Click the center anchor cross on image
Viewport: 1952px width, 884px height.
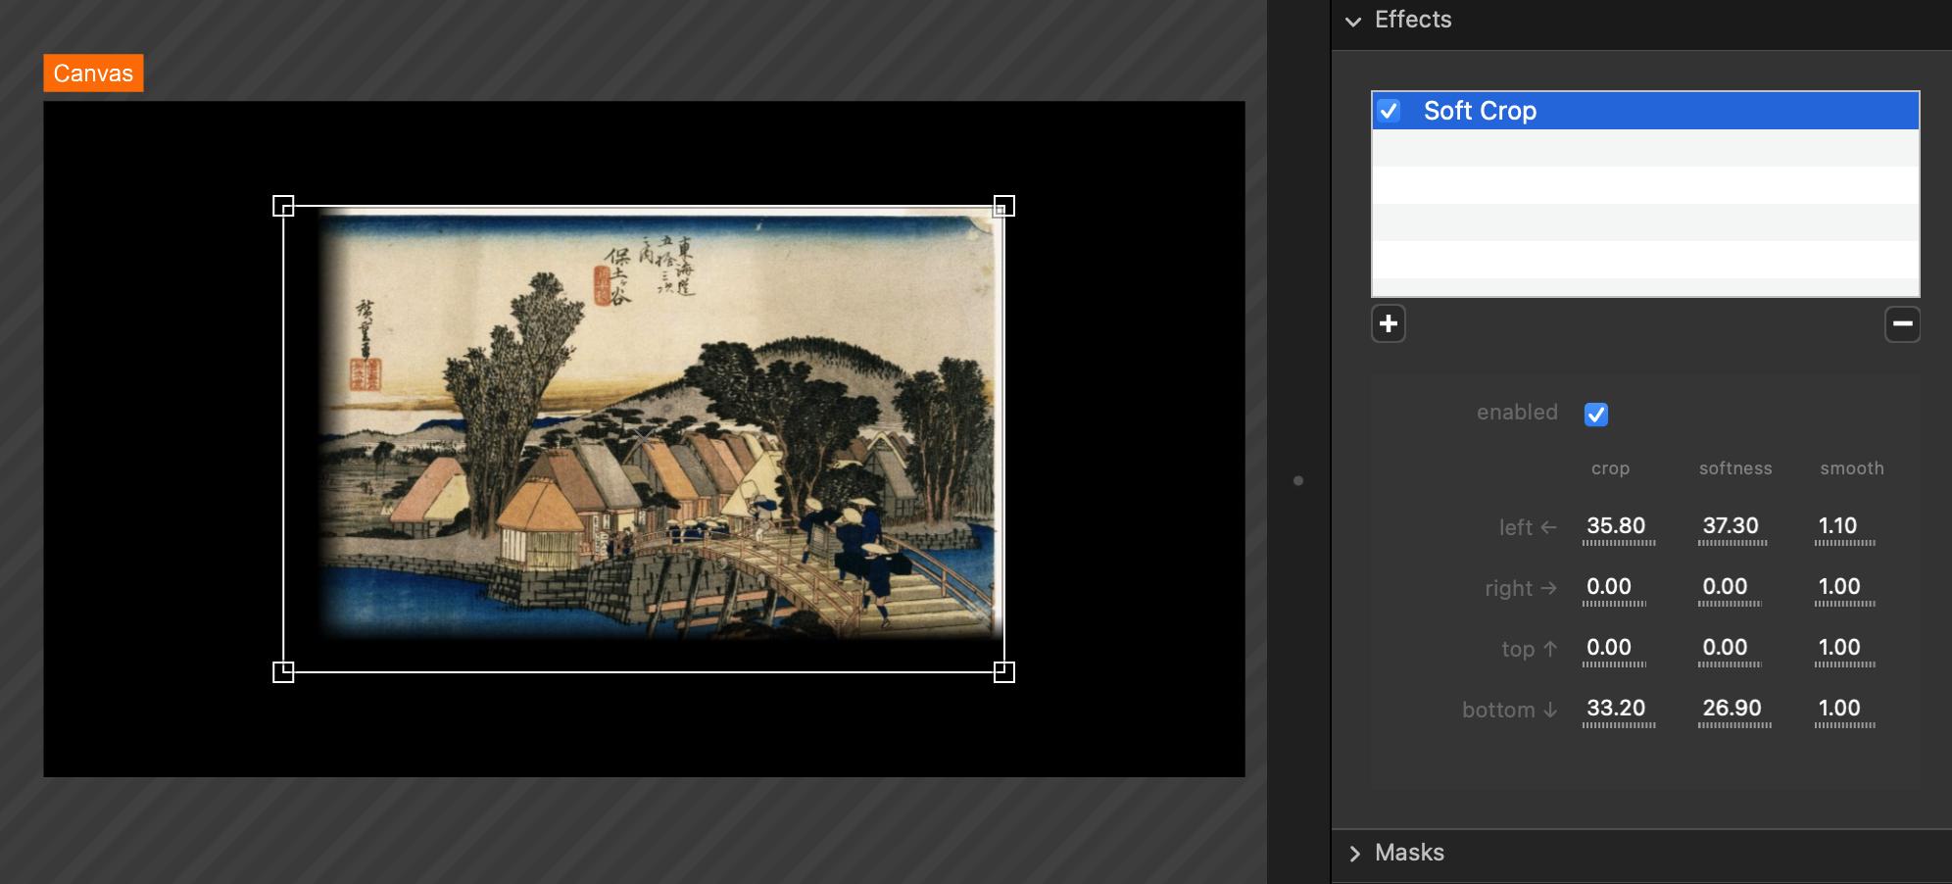(x=643, y=438)
